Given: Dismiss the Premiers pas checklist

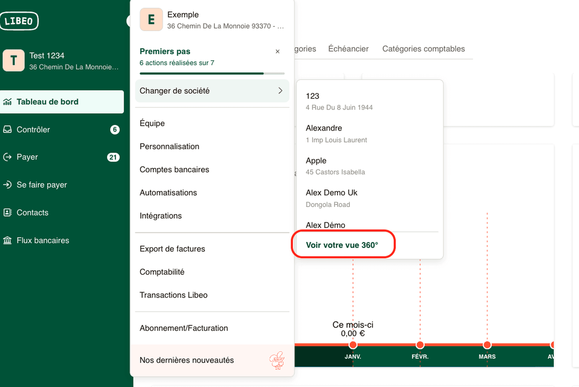Looking at the screenshot, I should pos(277,51).
